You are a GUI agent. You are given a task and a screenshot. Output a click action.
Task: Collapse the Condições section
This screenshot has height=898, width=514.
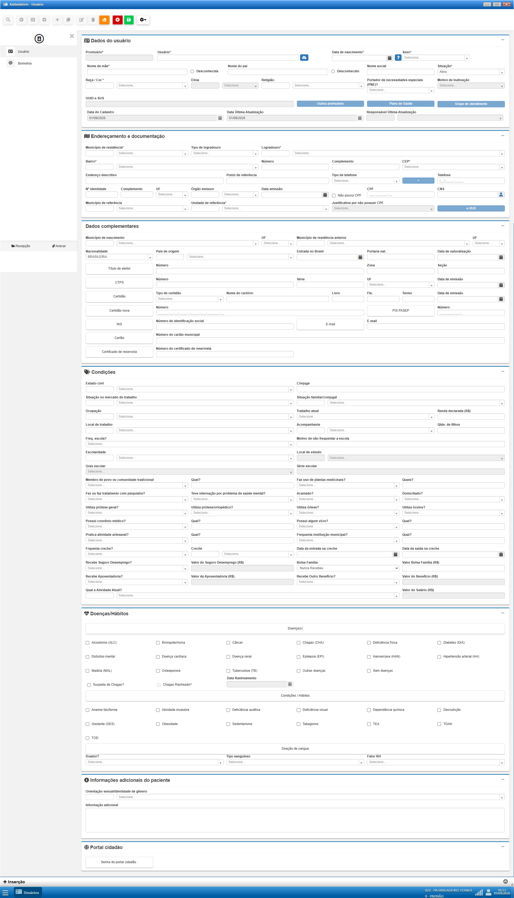pos(502,371)
